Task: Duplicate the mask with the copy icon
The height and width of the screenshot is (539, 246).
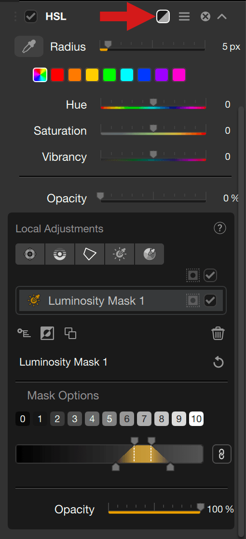Action: (70, 333)
